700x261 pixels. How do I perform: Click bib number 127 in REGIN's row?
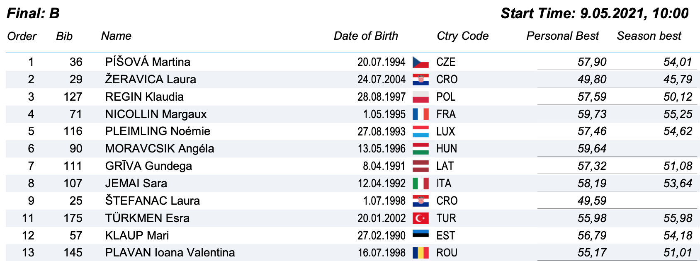tap(73, 97)
